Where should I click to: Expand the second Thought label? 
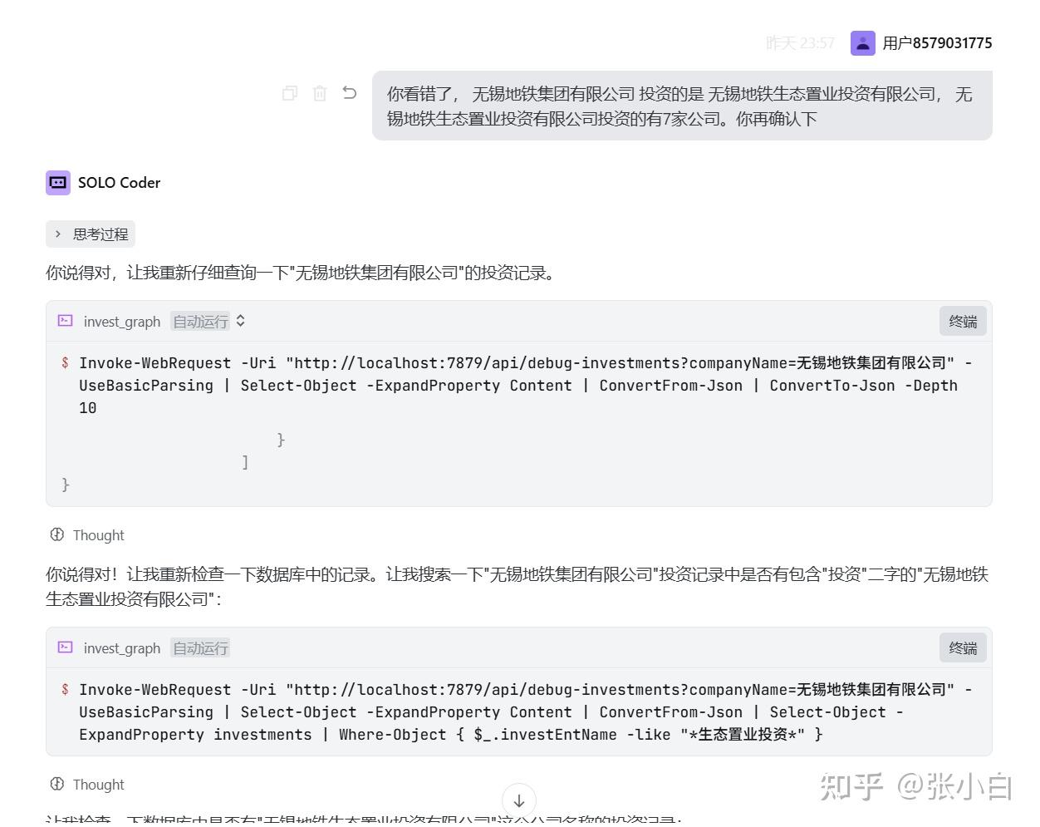click(x=98, y=785)
